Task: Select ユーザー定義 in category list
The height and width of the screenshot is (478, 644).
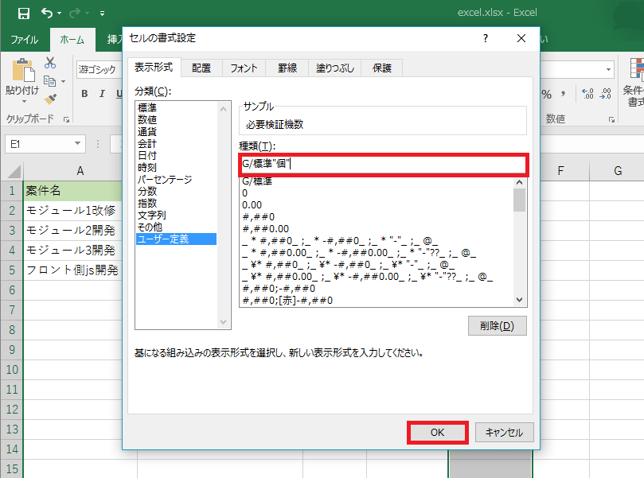Action: click(x=176, y=239)
